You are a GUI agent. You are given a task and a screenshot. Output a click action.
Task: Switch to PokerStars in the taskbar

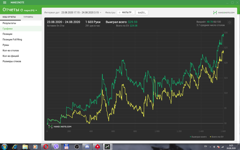(97, 147)
